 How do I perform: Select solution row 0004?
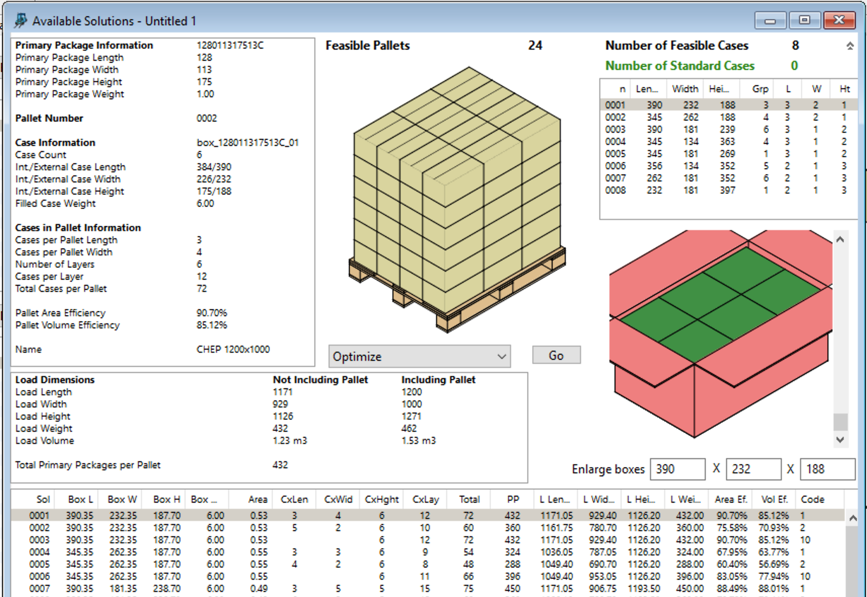click(x=427, y=552)
